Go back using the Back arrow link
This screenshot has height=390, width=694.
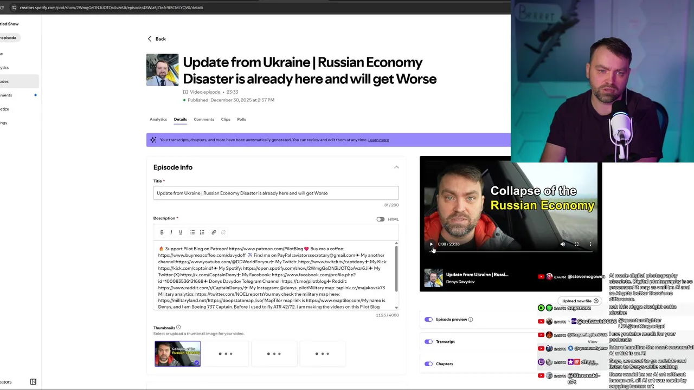tap(156, 39)
